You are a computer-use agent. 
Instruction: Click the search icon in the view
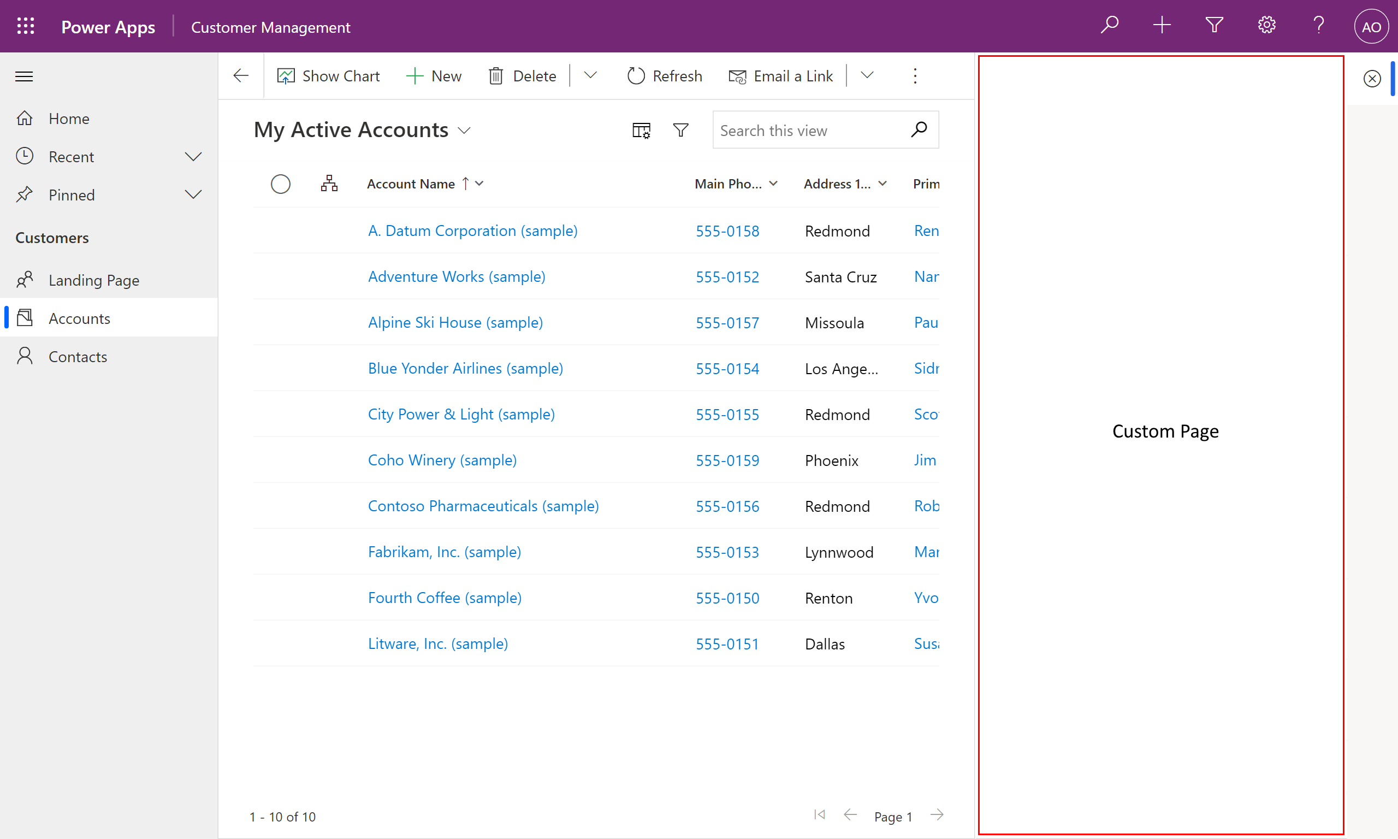pos(921,130)
